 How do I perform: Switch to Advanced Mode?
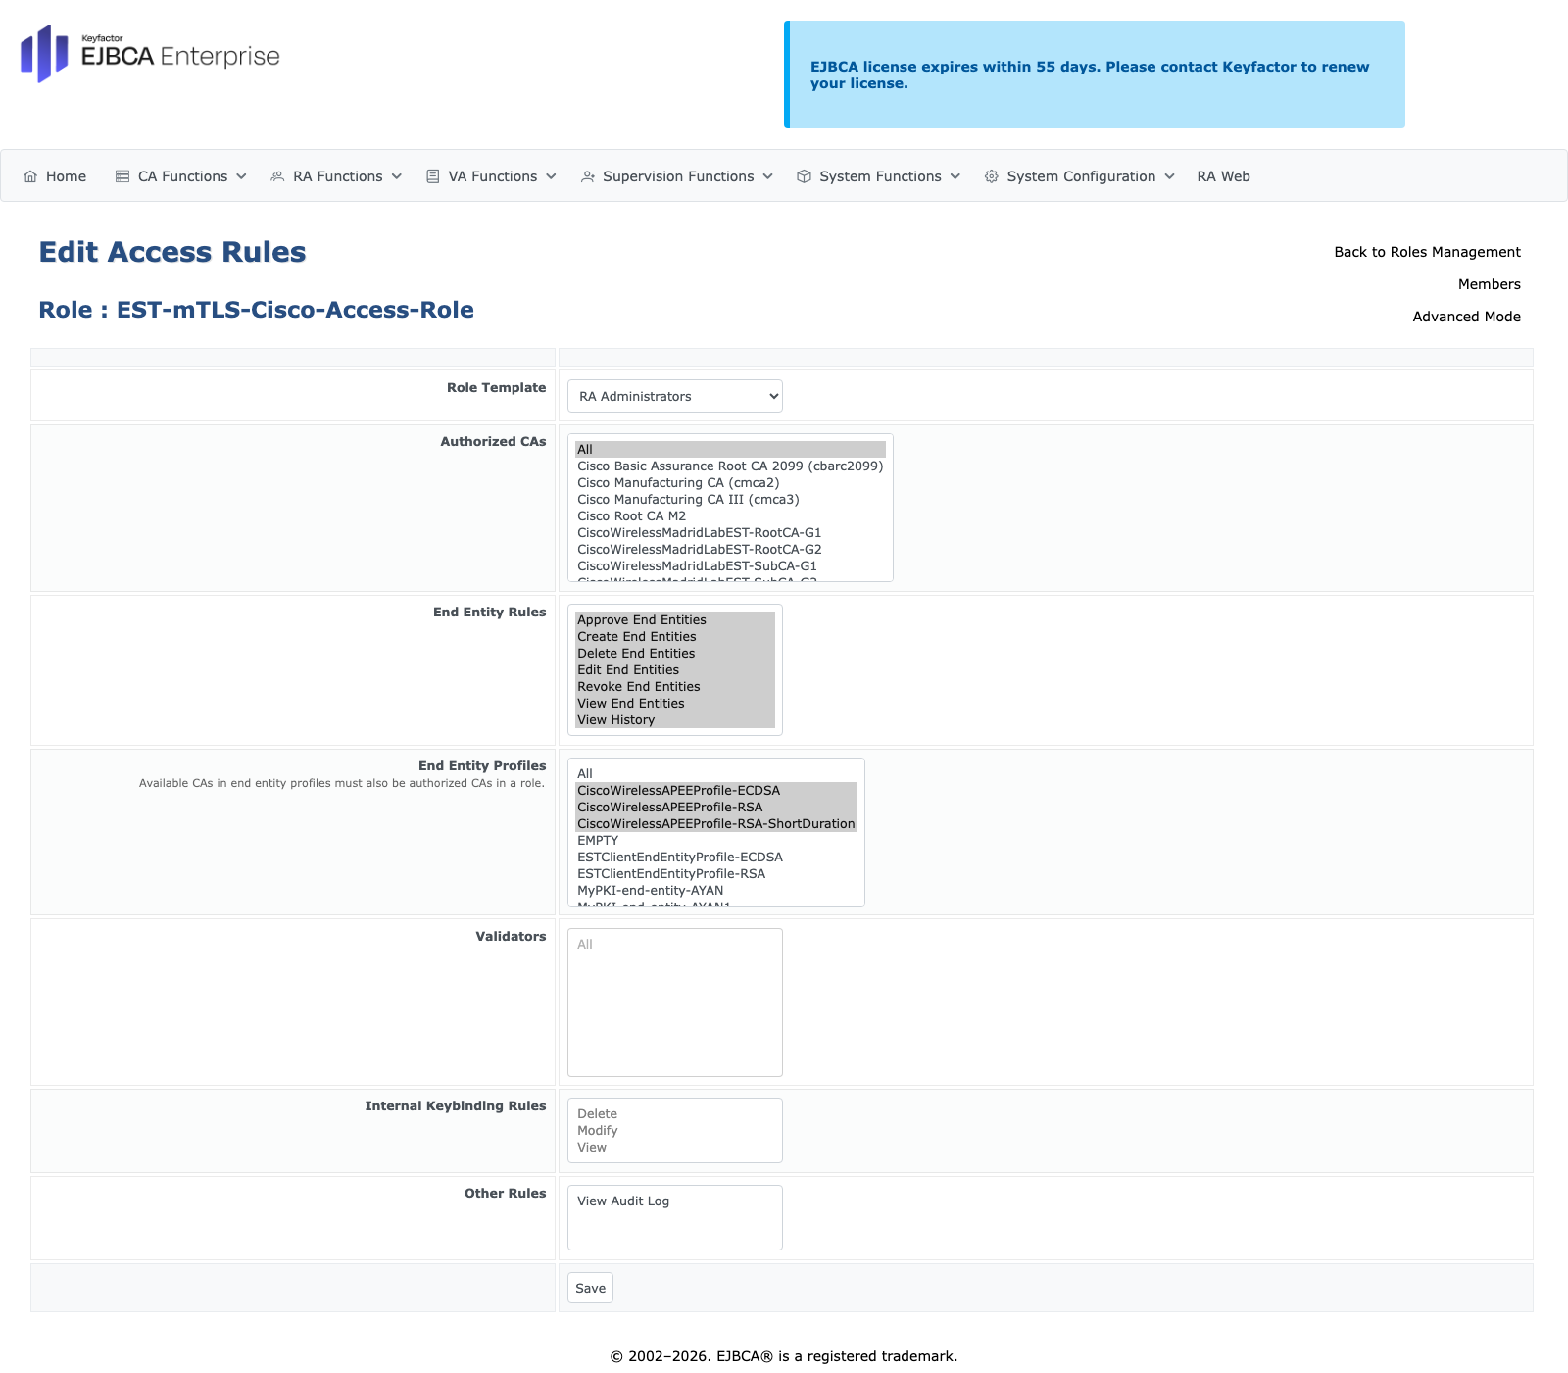tap(1466, 317)
